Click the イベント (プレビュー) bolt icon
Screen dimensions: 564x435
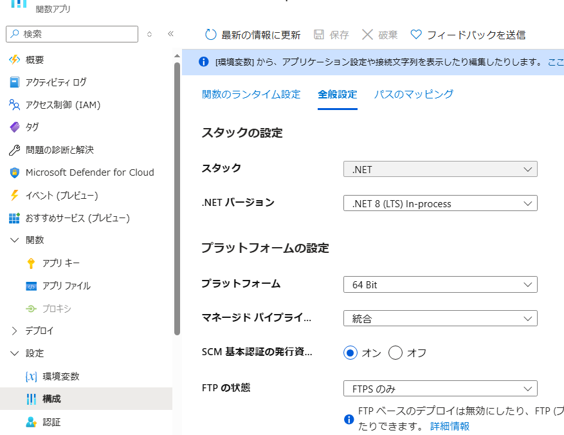coord(14,196)
